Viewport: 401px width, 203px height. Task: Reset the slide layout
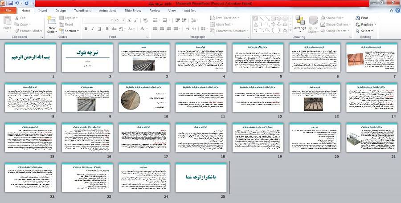(x=66, y=24)
